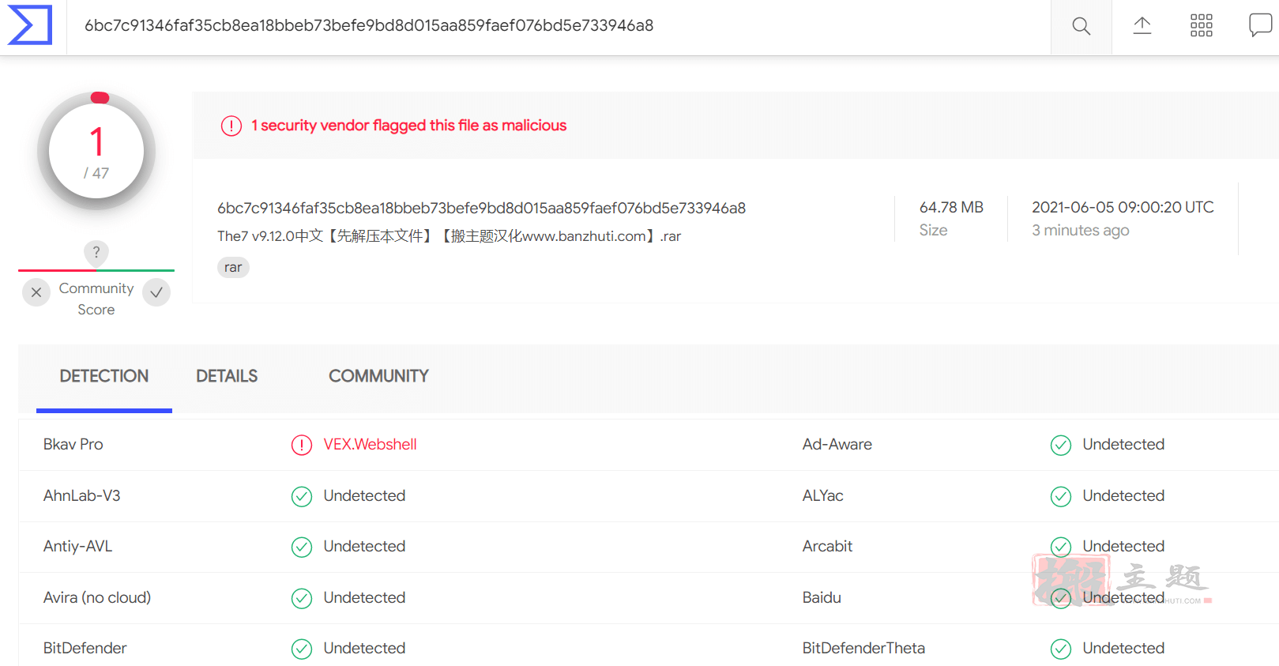Image resolution: width=1279 pixels, height=666 pixels.
Task: Click the Arcabit vendor name
Action: pyautogui.click(x=828, y=547)
